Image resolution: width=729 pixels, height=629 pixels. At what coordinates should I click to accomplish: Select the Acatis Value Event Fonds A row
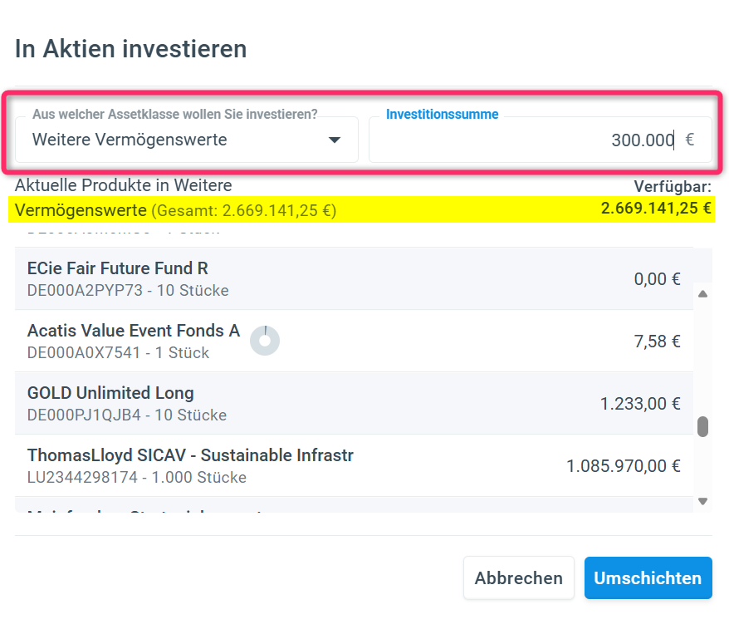point(354,341)
